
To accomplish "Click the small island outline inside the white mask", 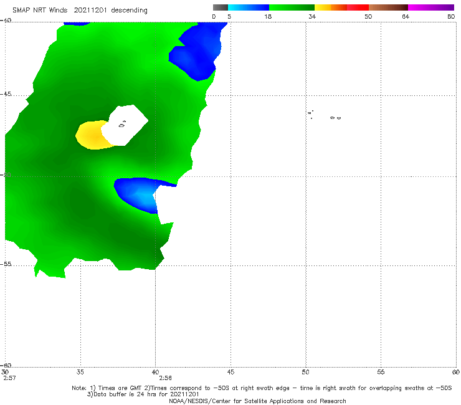I will click(122, 125).
